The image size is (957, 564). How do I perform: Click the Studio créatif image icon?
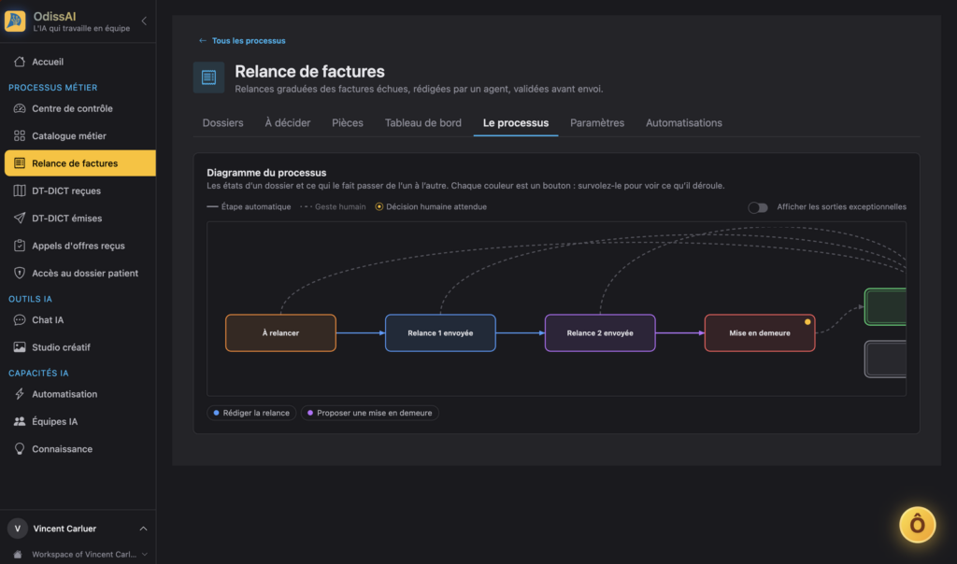pyautogui.click(x=20, y=347)
